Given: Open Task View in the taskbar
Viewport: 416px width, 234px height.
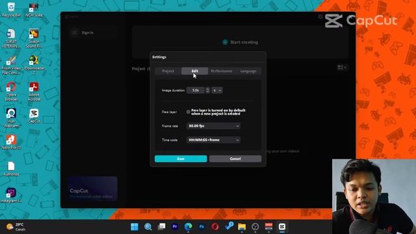Looking at the screenshot, I should [x=161, y=227].
